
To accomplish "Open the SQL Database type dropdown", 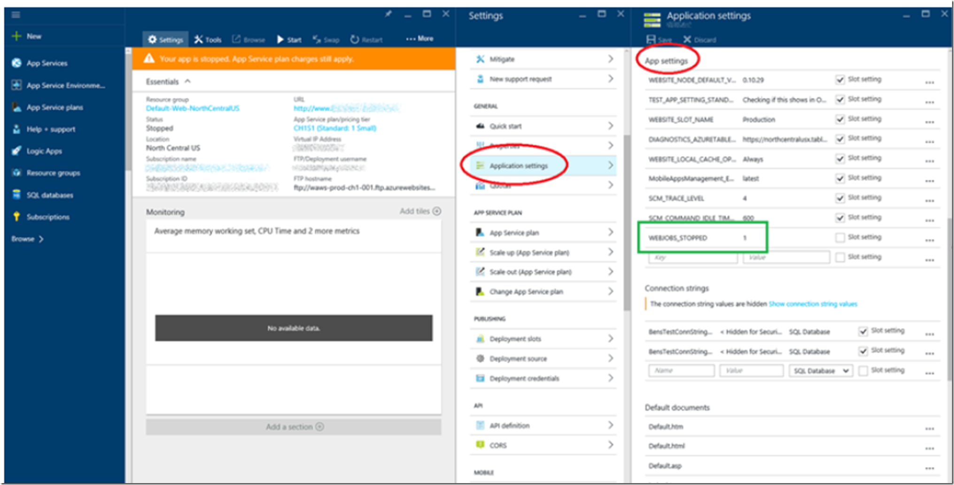I will coord(821,371).
